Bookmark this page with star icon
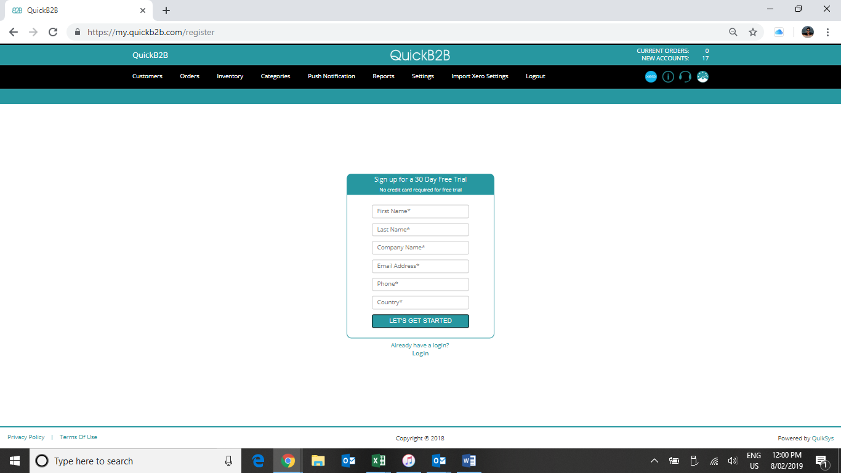The image size is (841, 473). [752, 32]
